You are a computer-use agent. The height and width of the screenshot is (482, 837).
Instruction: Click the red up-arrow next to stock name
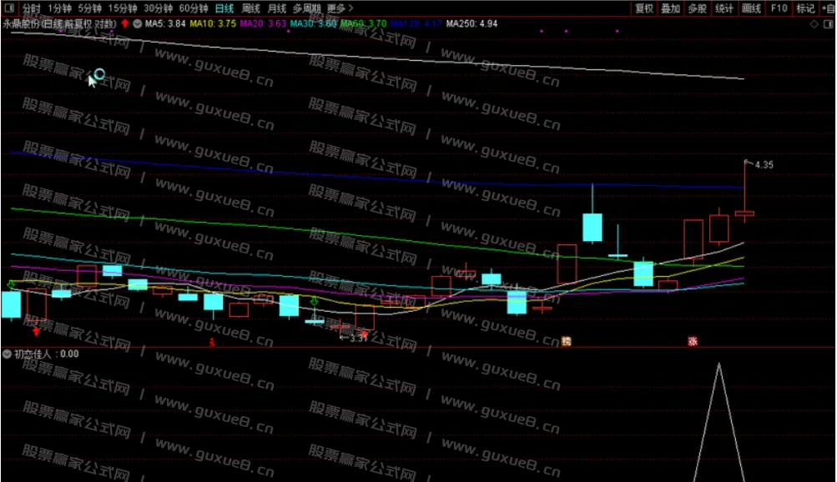tap(125, 24)
